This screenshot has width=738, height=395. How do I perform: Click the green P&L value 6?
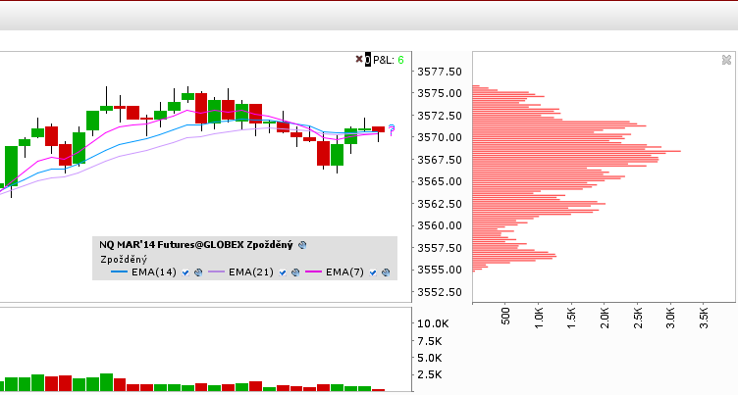click(400, 60)
